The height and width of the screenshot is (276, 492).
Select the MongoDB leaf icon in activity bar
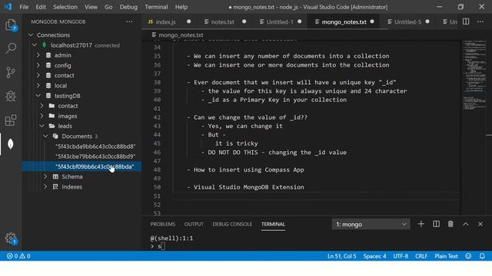(11, 144)
